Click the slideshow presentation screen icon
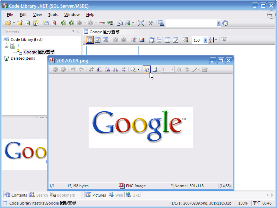The image size is (277, 208). tap(224, 40)
